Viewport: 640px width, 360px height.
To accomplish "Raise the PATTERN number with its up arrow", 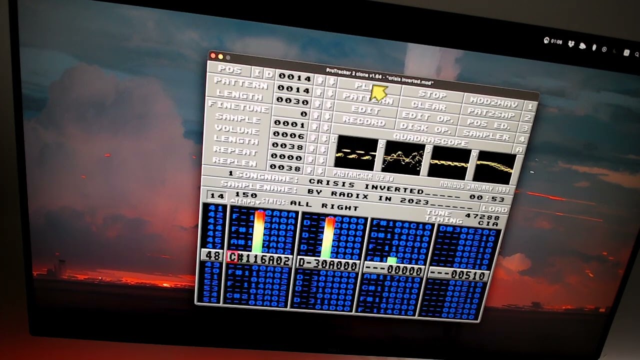I will (319, 92).
